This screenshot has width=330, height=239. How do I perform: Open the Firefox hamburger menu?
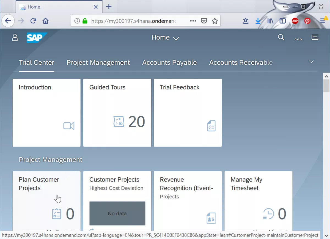point(323,21)
